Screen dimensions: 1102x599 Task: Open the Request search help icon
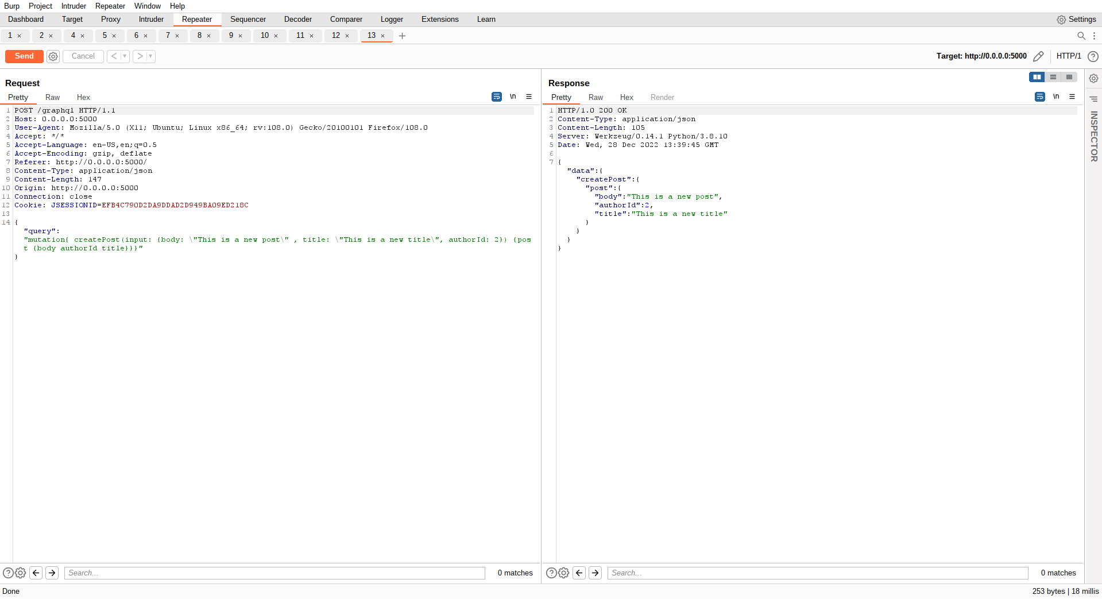(x=8, y=573)
